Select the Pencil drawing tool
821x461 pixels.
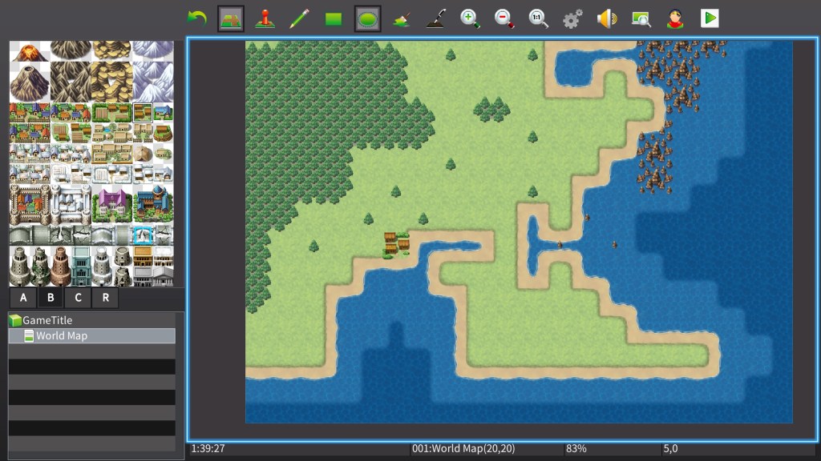pos(299,18)
